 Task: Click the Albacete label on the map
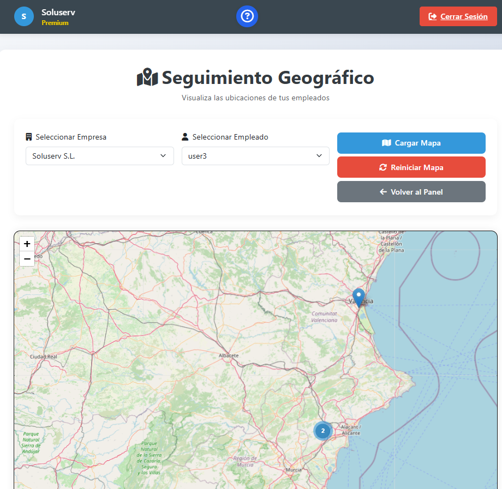point(229,355)
